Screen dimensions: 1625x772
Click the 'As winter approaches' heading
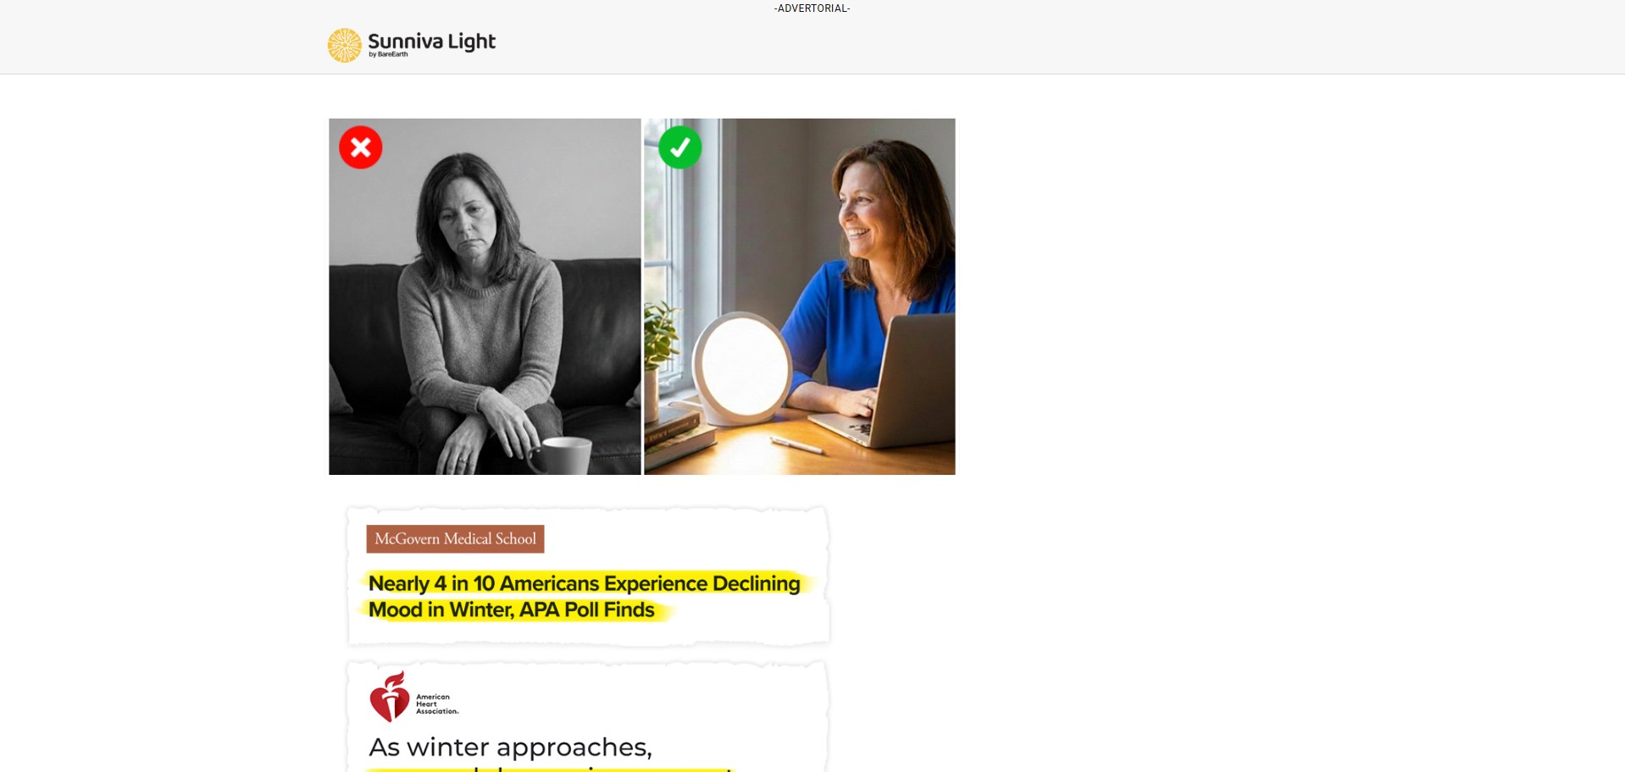point(510,747)
